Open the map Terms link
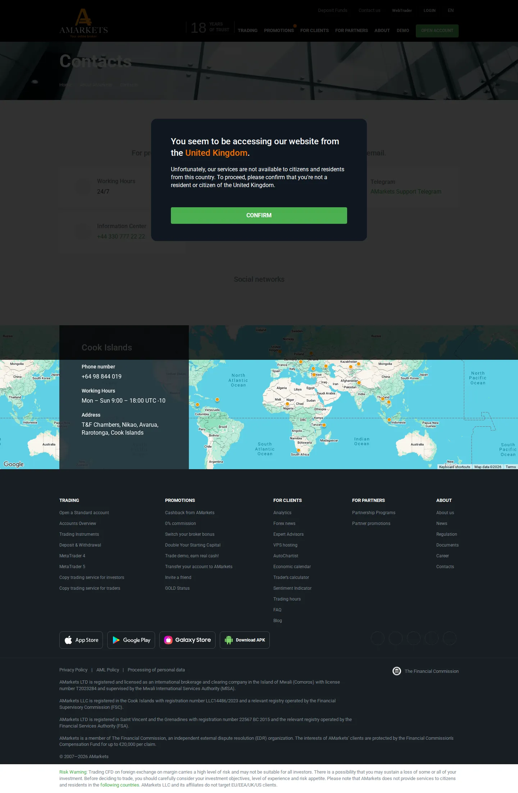The image size is (518, 793). click(x=511, y=467)
